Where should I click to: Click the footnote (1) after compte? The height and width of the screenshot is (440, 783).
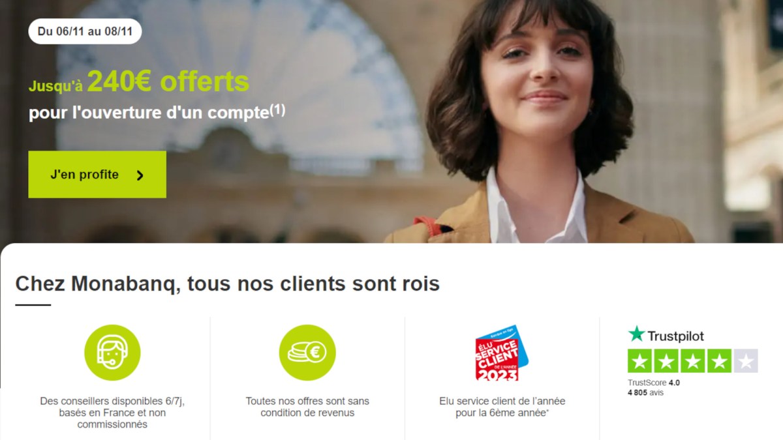278,110
